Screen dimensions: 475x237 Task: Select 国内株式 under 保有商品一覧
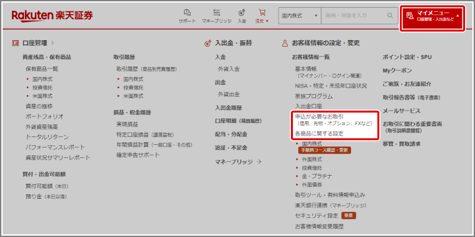(x=42, y=79)
